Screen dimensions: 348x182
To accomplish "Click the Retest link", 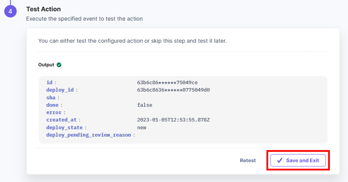I will pos(248,161).
